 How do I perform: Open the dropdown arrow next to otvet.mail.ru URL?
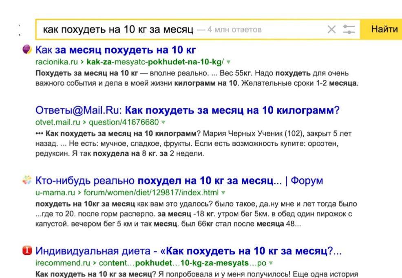163,122
